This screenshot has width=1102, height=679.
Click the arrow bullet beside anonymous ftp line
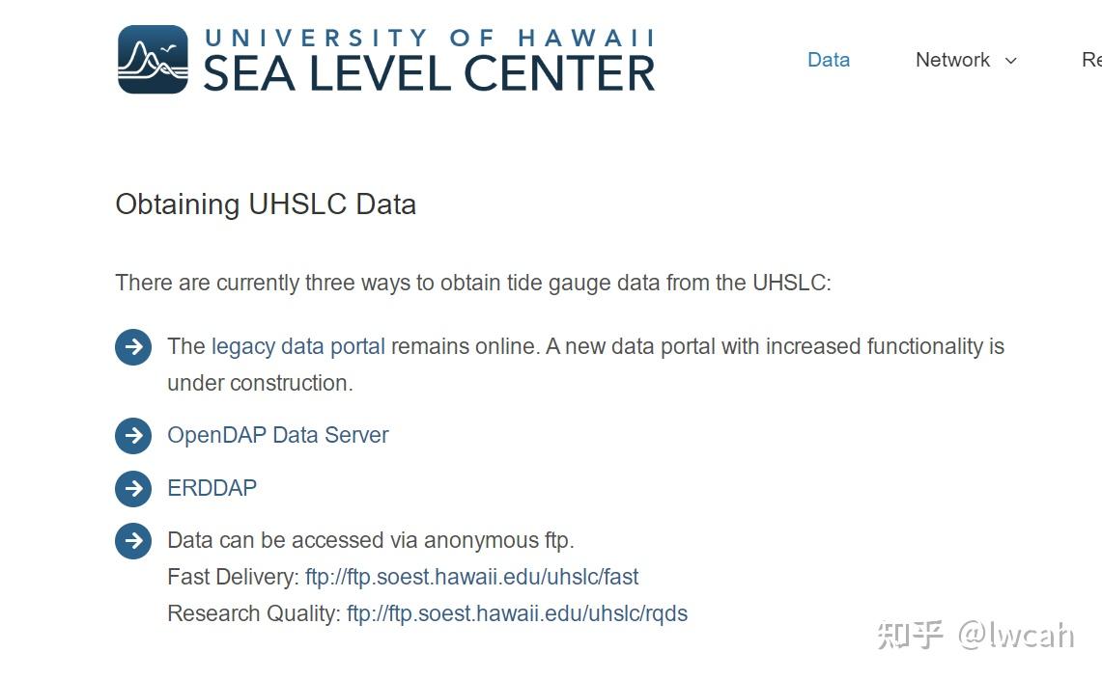[133, 541]
